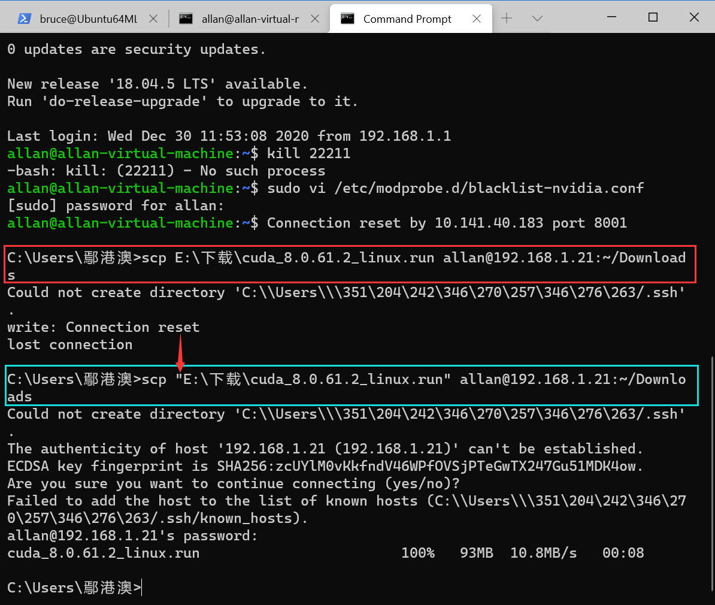The image size is (715, 605).
Task: Click the cmd icon on Command Prompt tab
Action: click(347, 19)
